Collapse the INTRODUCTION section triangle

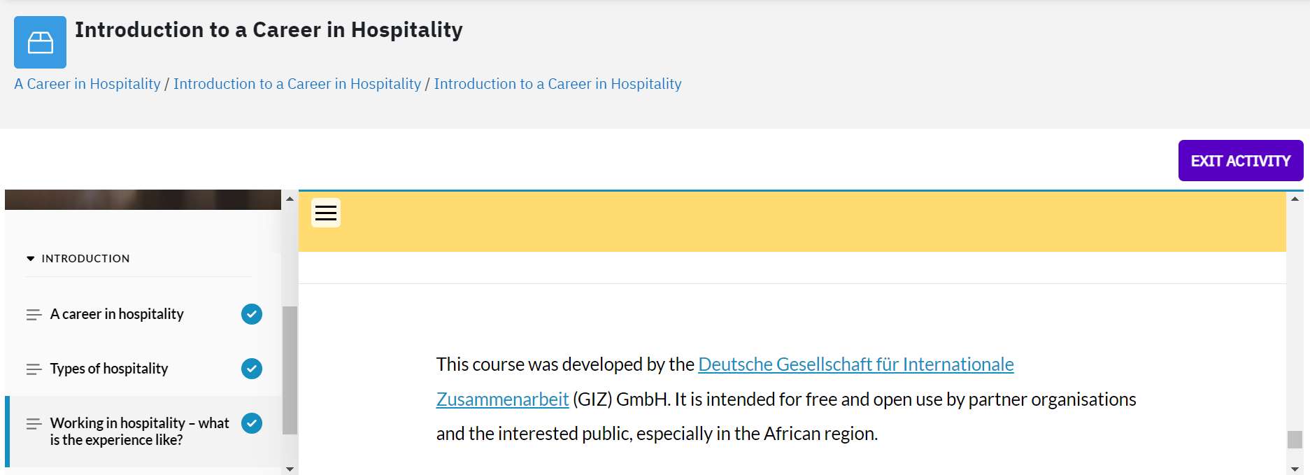(30, 258)
